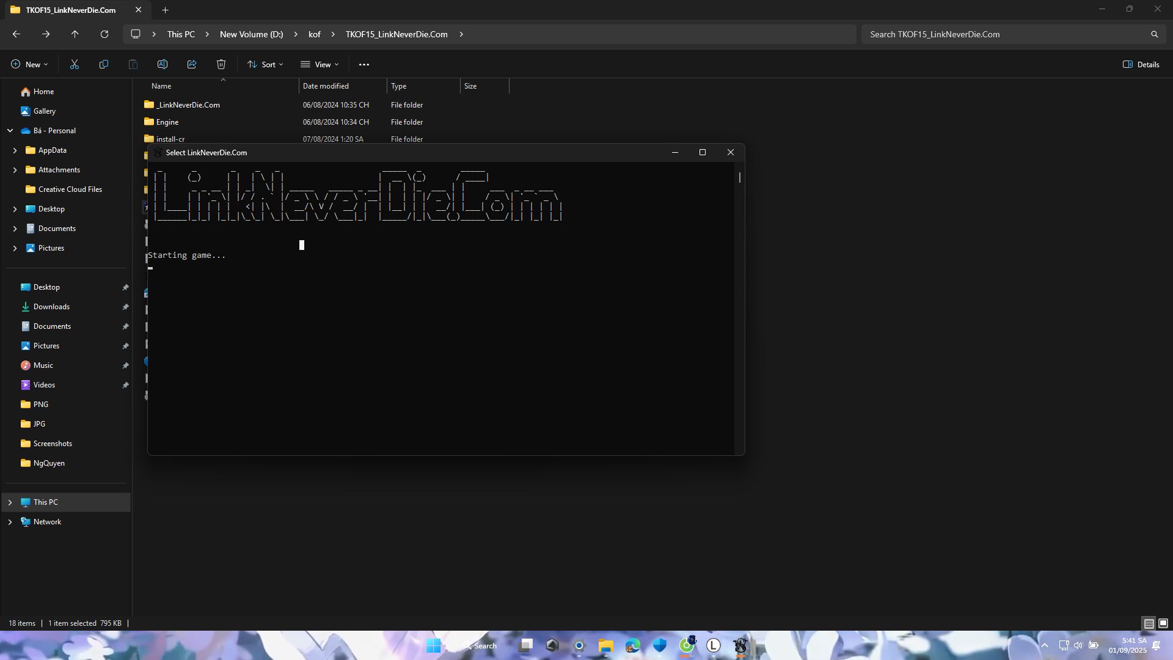
Task: Expand the This PC tree node
Action: tap(10, 502)
